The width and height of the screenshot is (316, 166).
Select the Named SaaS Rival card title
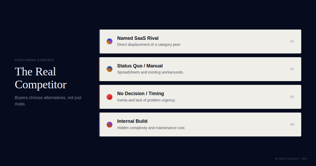point(138,38)
